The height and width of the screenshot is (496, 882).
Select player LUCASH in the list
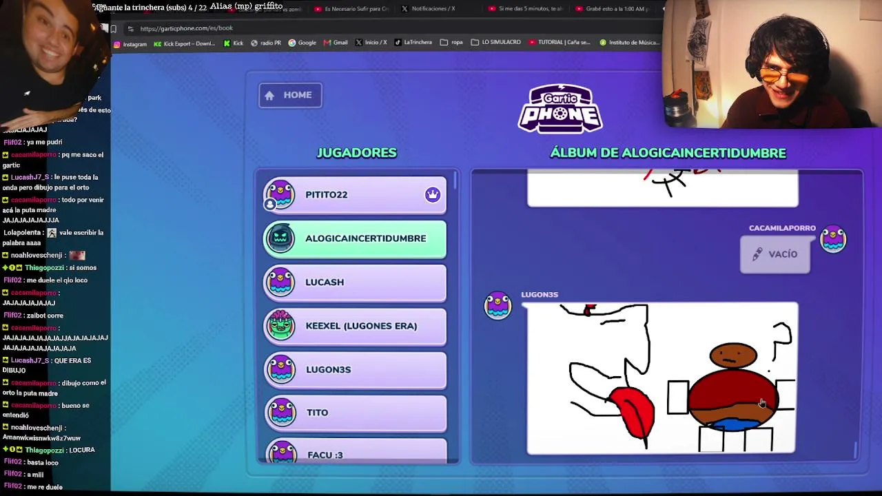point(355,282)
